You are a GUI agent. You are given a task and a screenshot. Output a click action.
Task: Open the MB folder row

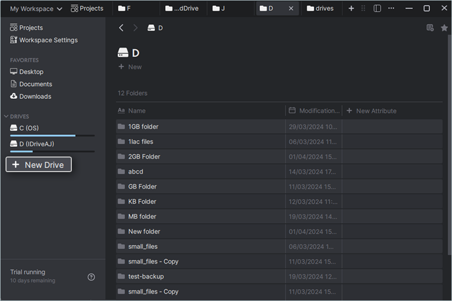[279, 217]
